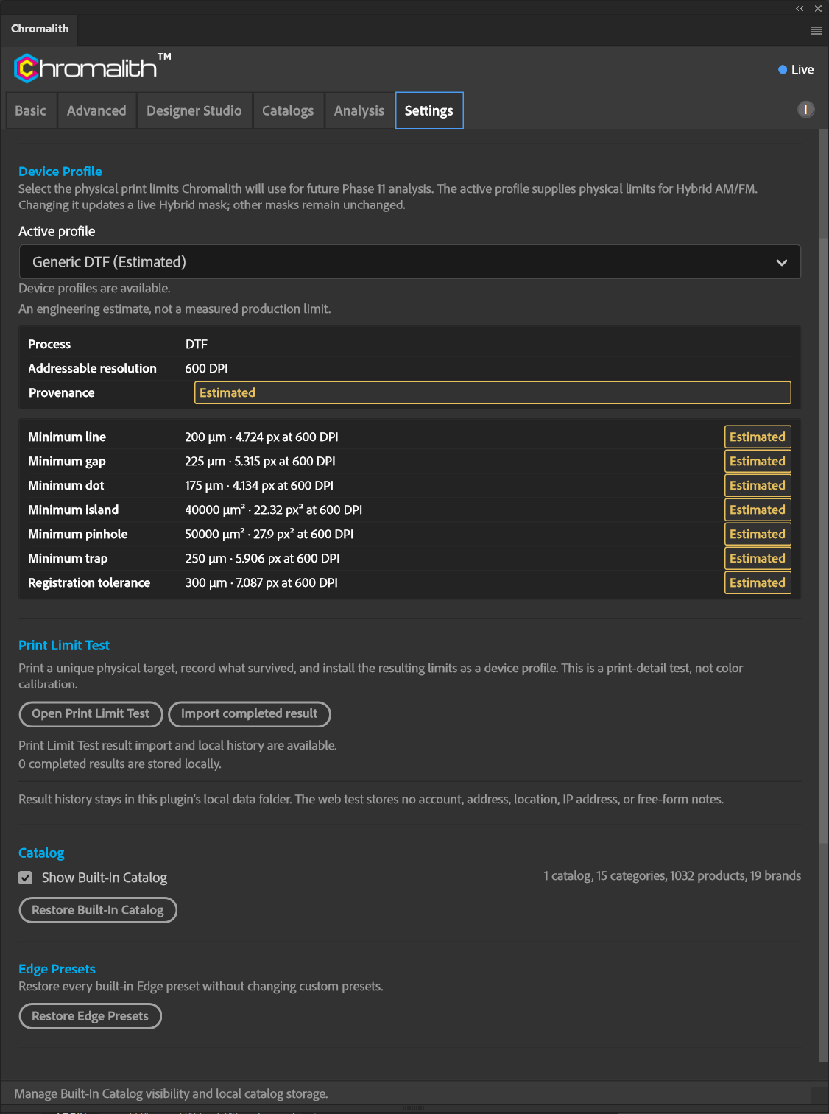
Task: Click the 'Minimum line' row label
Action: point(67,437)
